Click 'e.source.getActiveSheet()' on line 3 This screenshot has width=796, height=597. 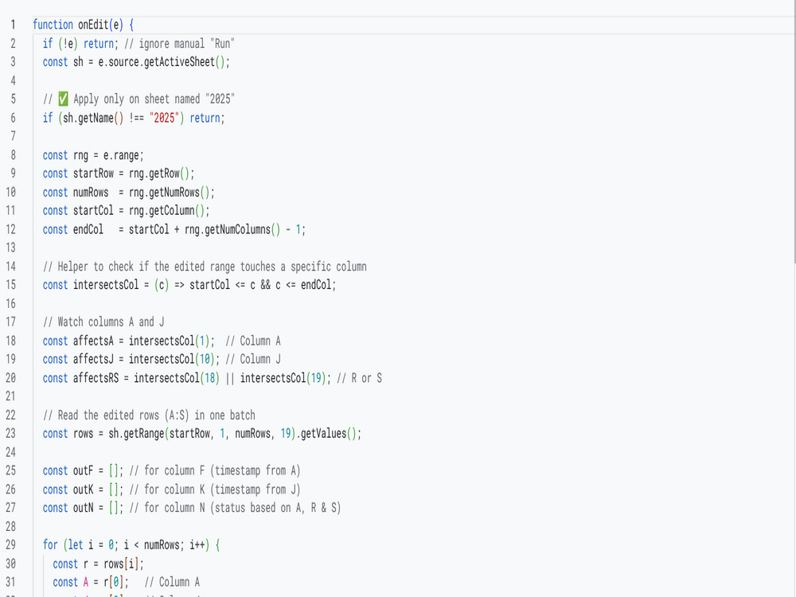[x=161, y=62]
